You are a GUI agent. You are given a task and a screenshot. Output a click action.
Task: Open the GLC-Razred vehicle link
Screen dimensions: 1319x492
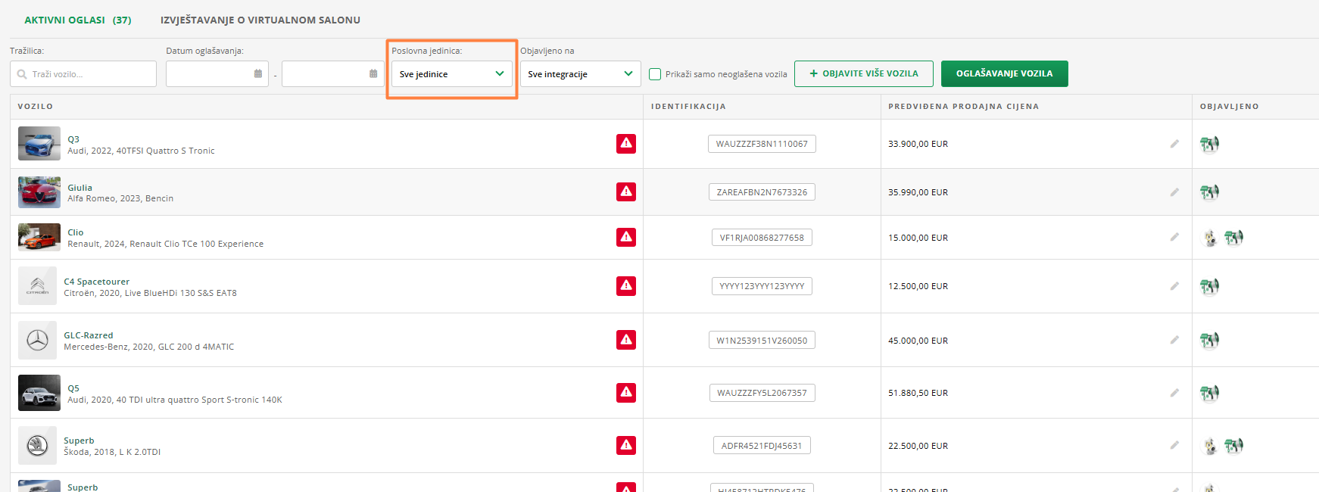coord(88,335)
